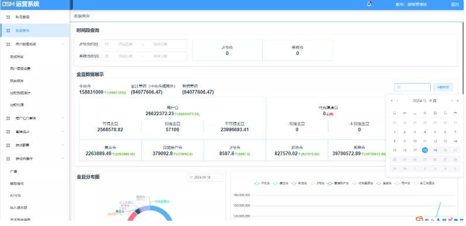Collapse the 用户数据系统 sidebar group
The width and height of the screenshot is (466, 226).
pyautogui.click(x=63, y=44)
